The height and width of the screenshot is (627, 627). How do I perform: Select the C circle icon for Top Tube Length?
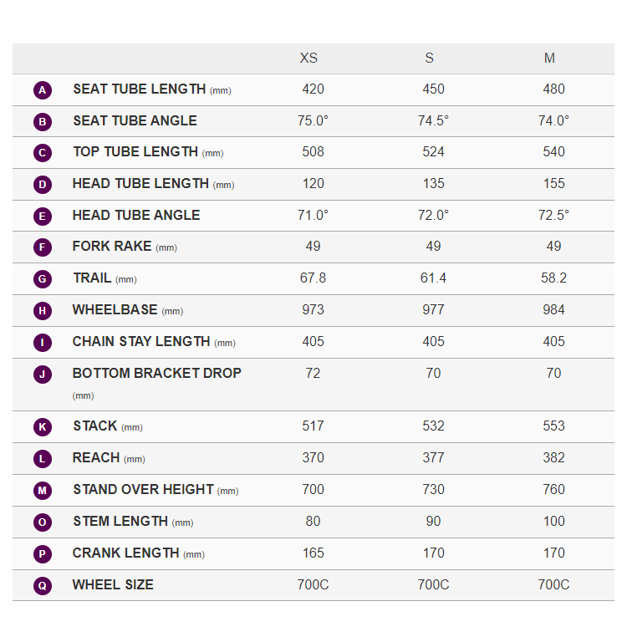pyautogui.click(x=43, y=153)
